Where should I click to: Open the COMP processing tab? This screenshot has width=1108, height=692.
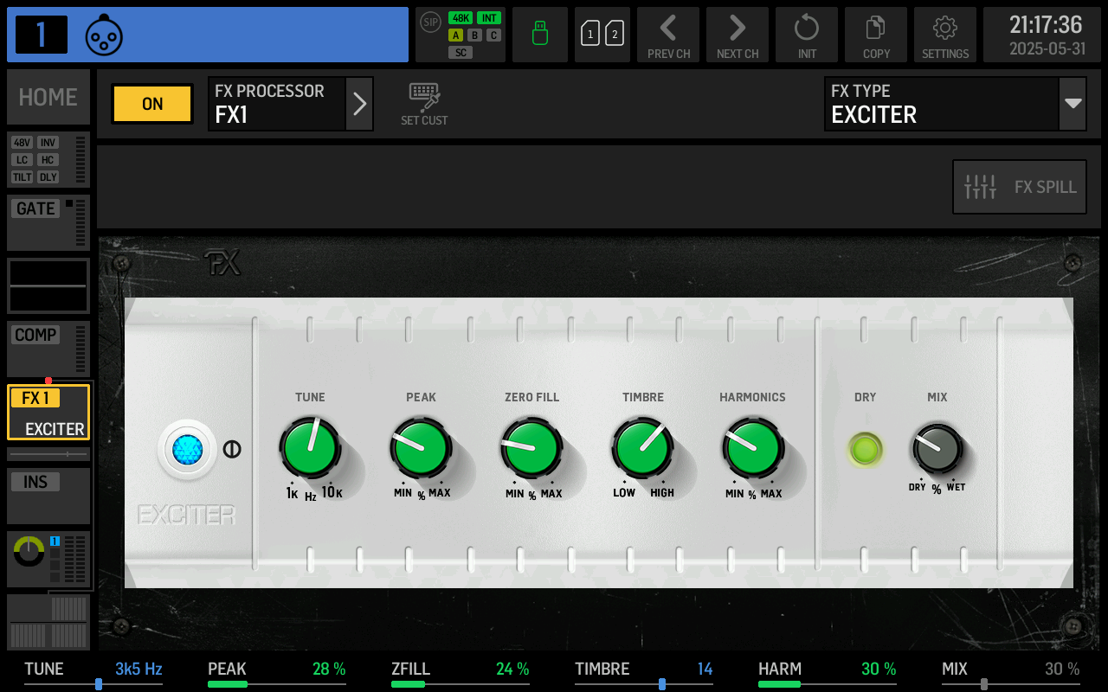tap(35, 335)
